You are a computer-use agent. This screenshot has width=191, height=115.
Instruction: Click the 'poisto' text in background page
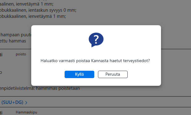tap(21, 54)
